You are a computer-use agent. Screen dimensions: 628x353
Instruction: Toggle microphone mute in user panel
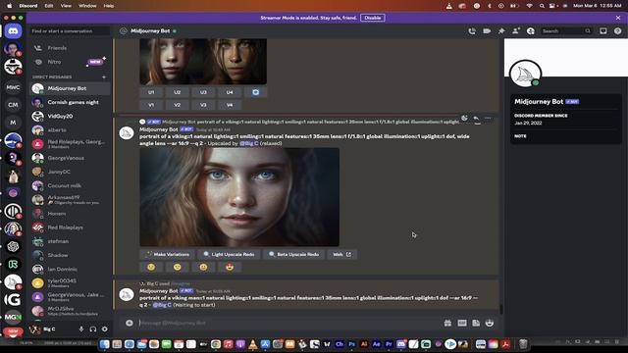pos(81,329)
